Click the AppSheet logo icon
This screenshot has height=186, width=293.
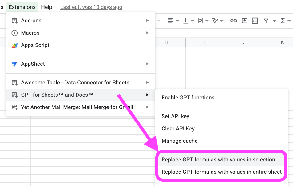14,64
